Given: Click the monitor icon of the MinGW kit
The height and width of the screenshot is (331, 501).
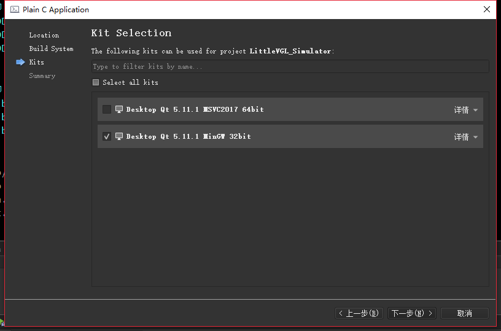Looking at the screenshot, I should click(x=119, y=136).
